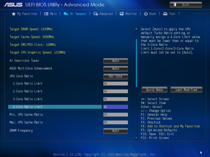Click the Boot power icon
Screen dimensions: 210x157
(x=146, y=14)
